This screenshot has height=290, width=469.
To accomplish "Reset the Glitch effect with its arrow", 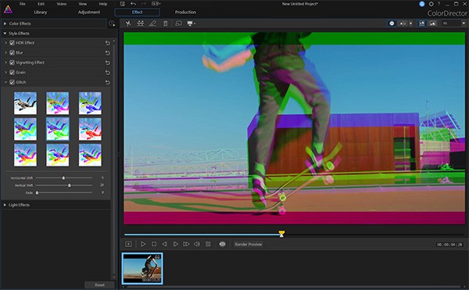I will [107, 82].
